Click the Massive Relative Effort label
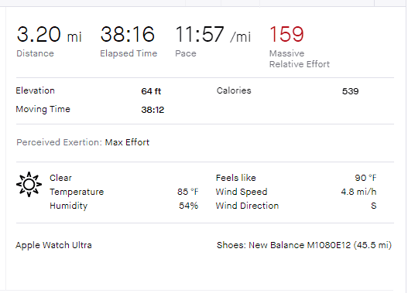The image size is (408, 293). tap(300, 59)
